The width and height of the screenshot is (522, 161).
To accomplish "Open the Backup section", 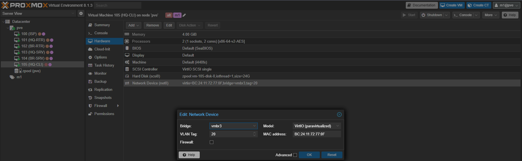I will (x=100, y=82).
